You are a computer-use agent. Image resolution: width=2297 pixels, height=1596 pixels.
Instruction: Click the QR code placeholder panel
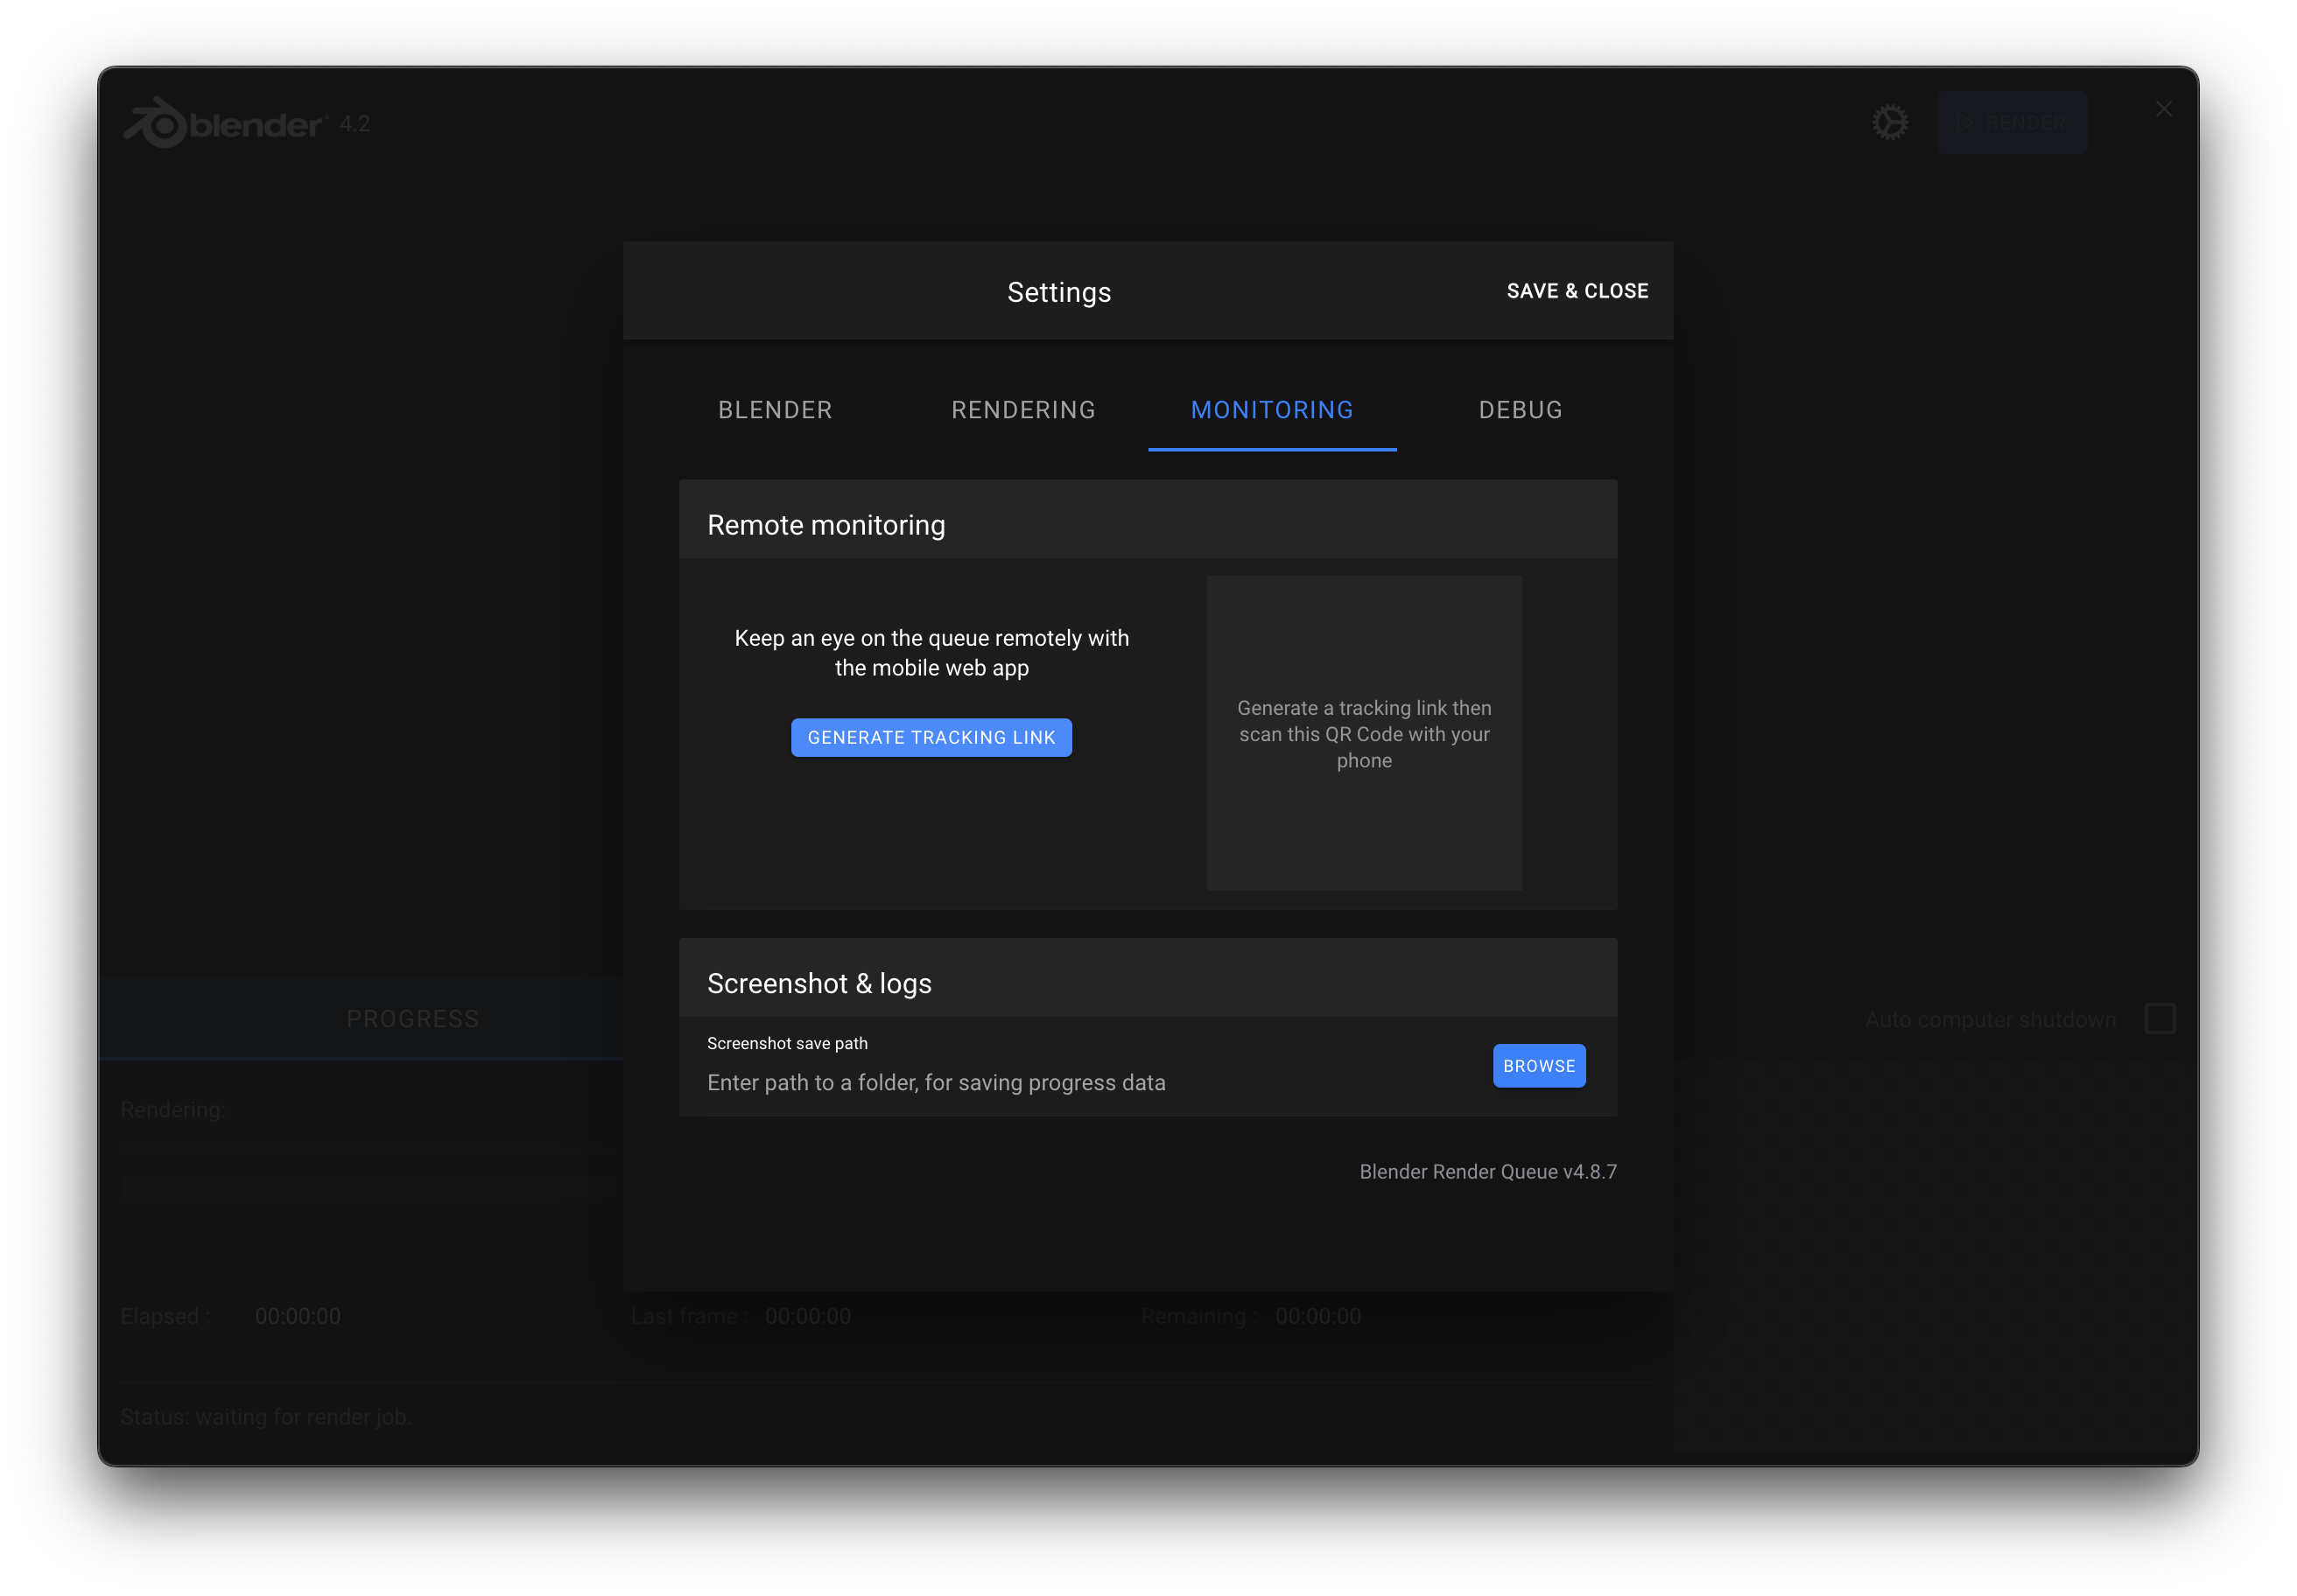click(x=1364, y=733)
